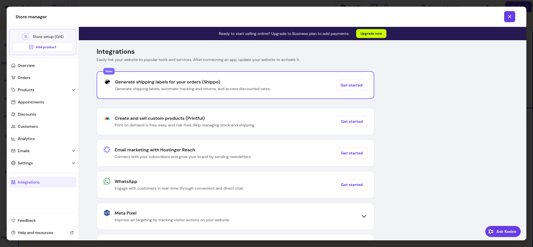Viewport: 533px width, 247px height.
Task: Click the Integrations page heading
Action: click(115, 52)
